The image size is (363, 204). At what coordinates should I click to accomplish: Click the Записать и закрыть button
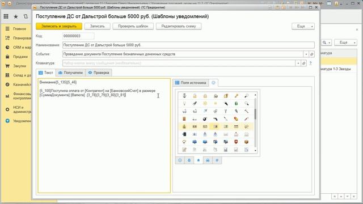click(x=59, y=26)
